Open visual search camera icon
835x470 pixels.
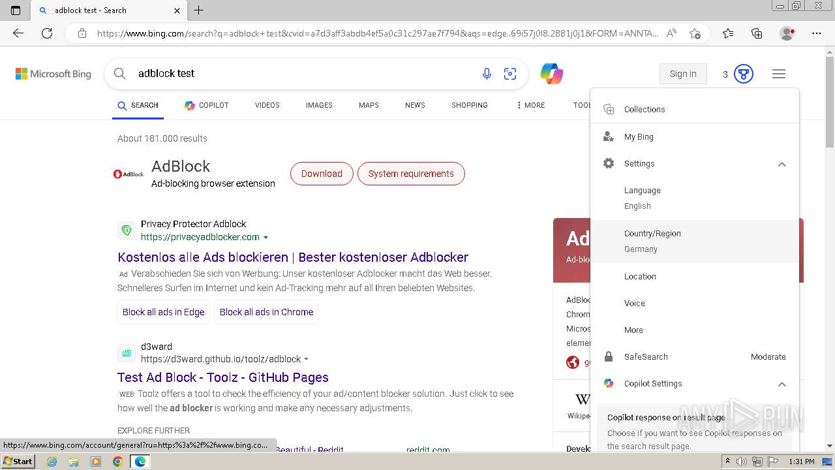[x=510, y=74]
